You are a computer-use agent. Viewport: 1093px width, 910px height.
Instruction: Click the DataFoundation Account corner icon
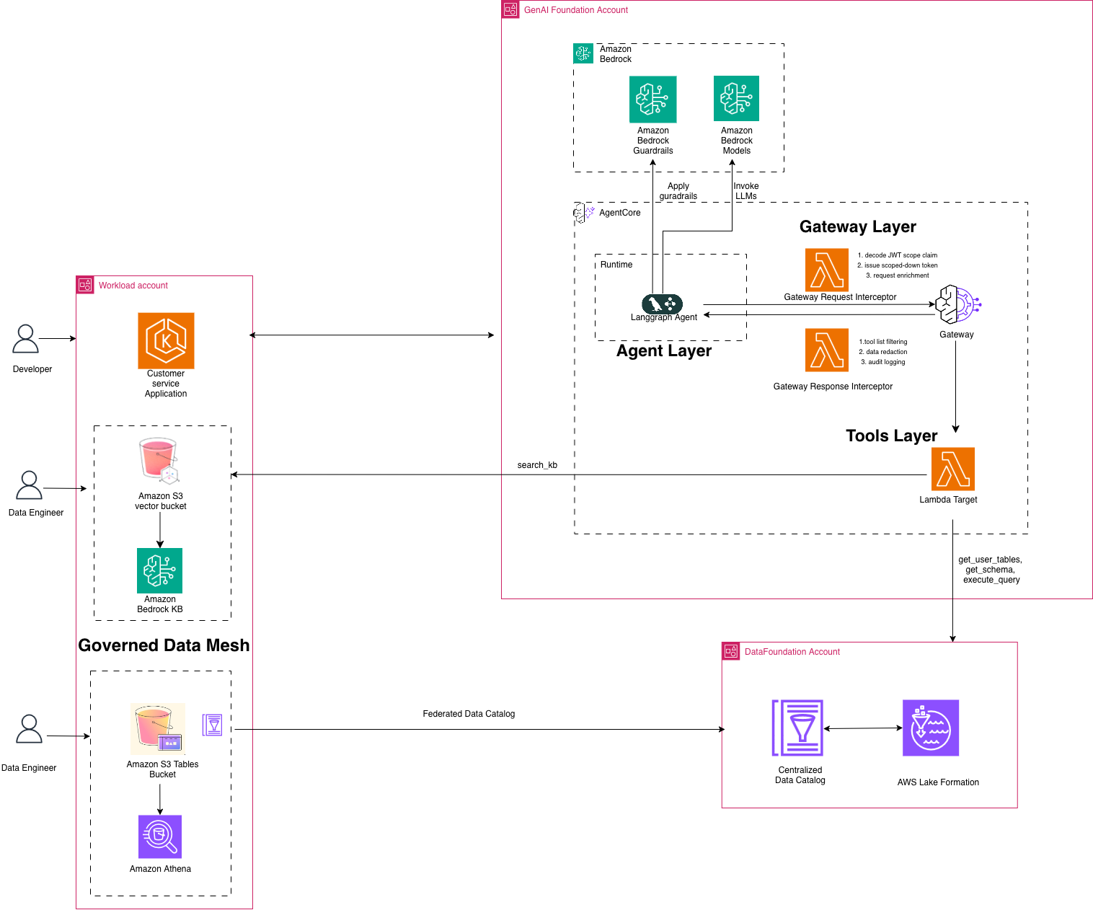(x=731, y=651)
